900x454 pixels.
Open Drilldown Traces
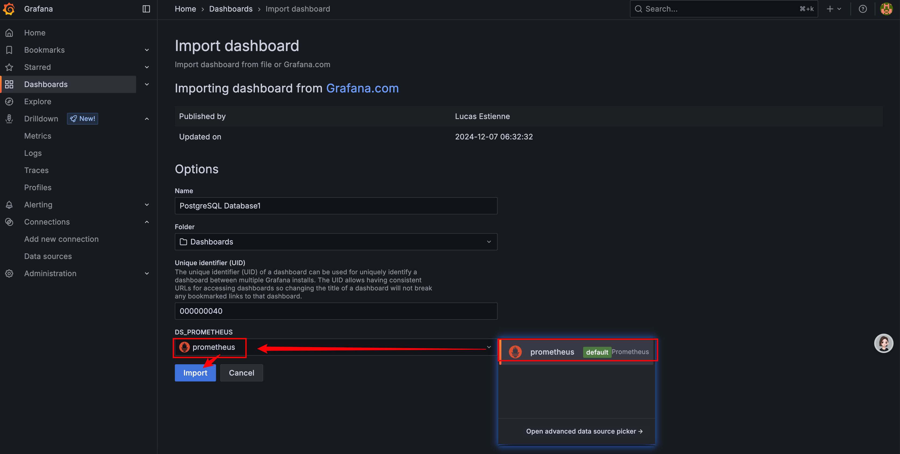36,170
